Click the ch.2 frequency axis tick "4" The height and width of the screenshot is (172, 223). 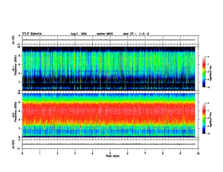point(20,120)
